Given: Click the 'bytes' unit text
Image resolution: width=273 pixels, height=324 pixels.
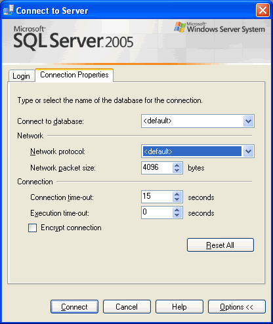Looking at the screenshot, I should 196,168.
